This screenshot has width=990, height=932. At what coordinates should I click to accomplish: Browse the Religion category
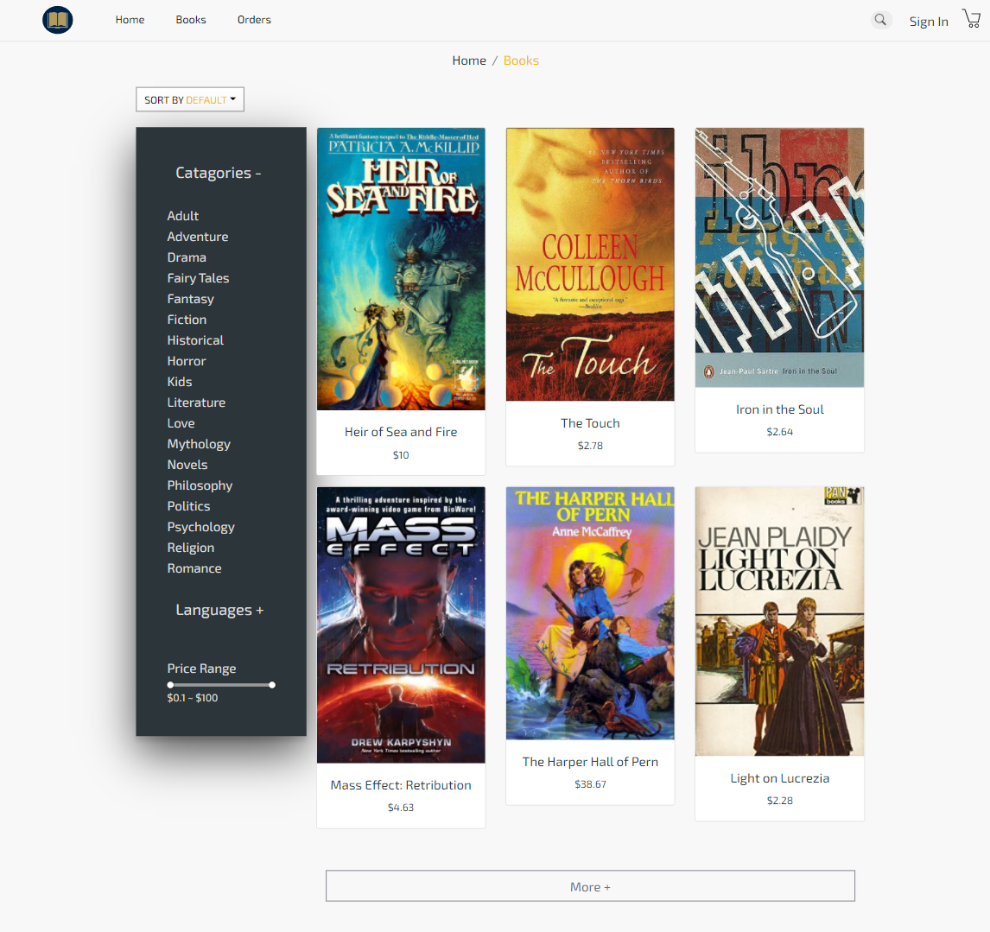[190, 548]
